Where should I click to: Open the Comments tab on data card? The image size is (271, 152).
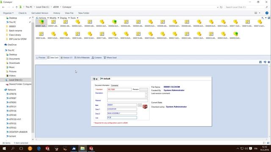pyautogui.click(x=114, y=85)
